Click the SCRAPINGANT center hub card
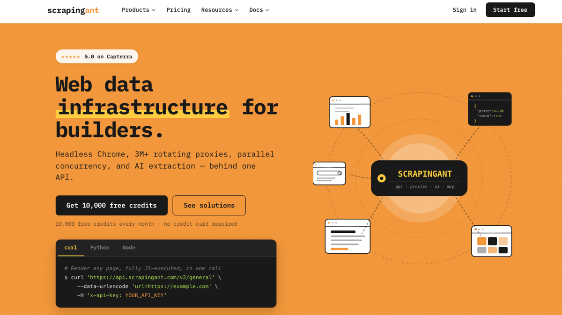The image size is (562, 315). point(419,178)
